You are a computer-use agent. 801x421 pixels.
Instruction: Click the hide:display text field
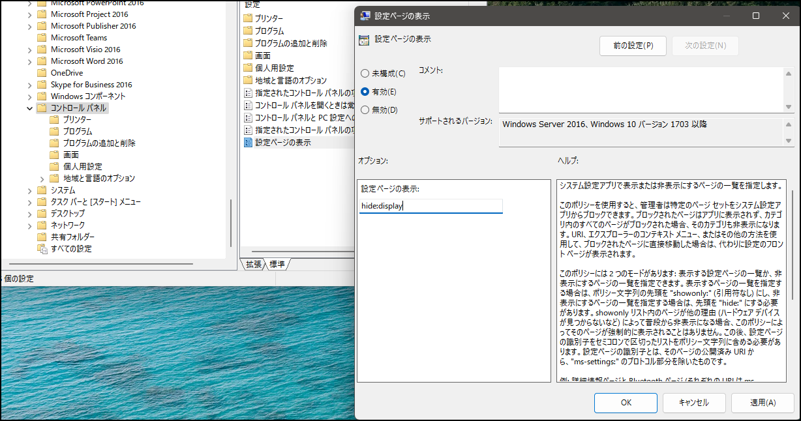point(431,207)
